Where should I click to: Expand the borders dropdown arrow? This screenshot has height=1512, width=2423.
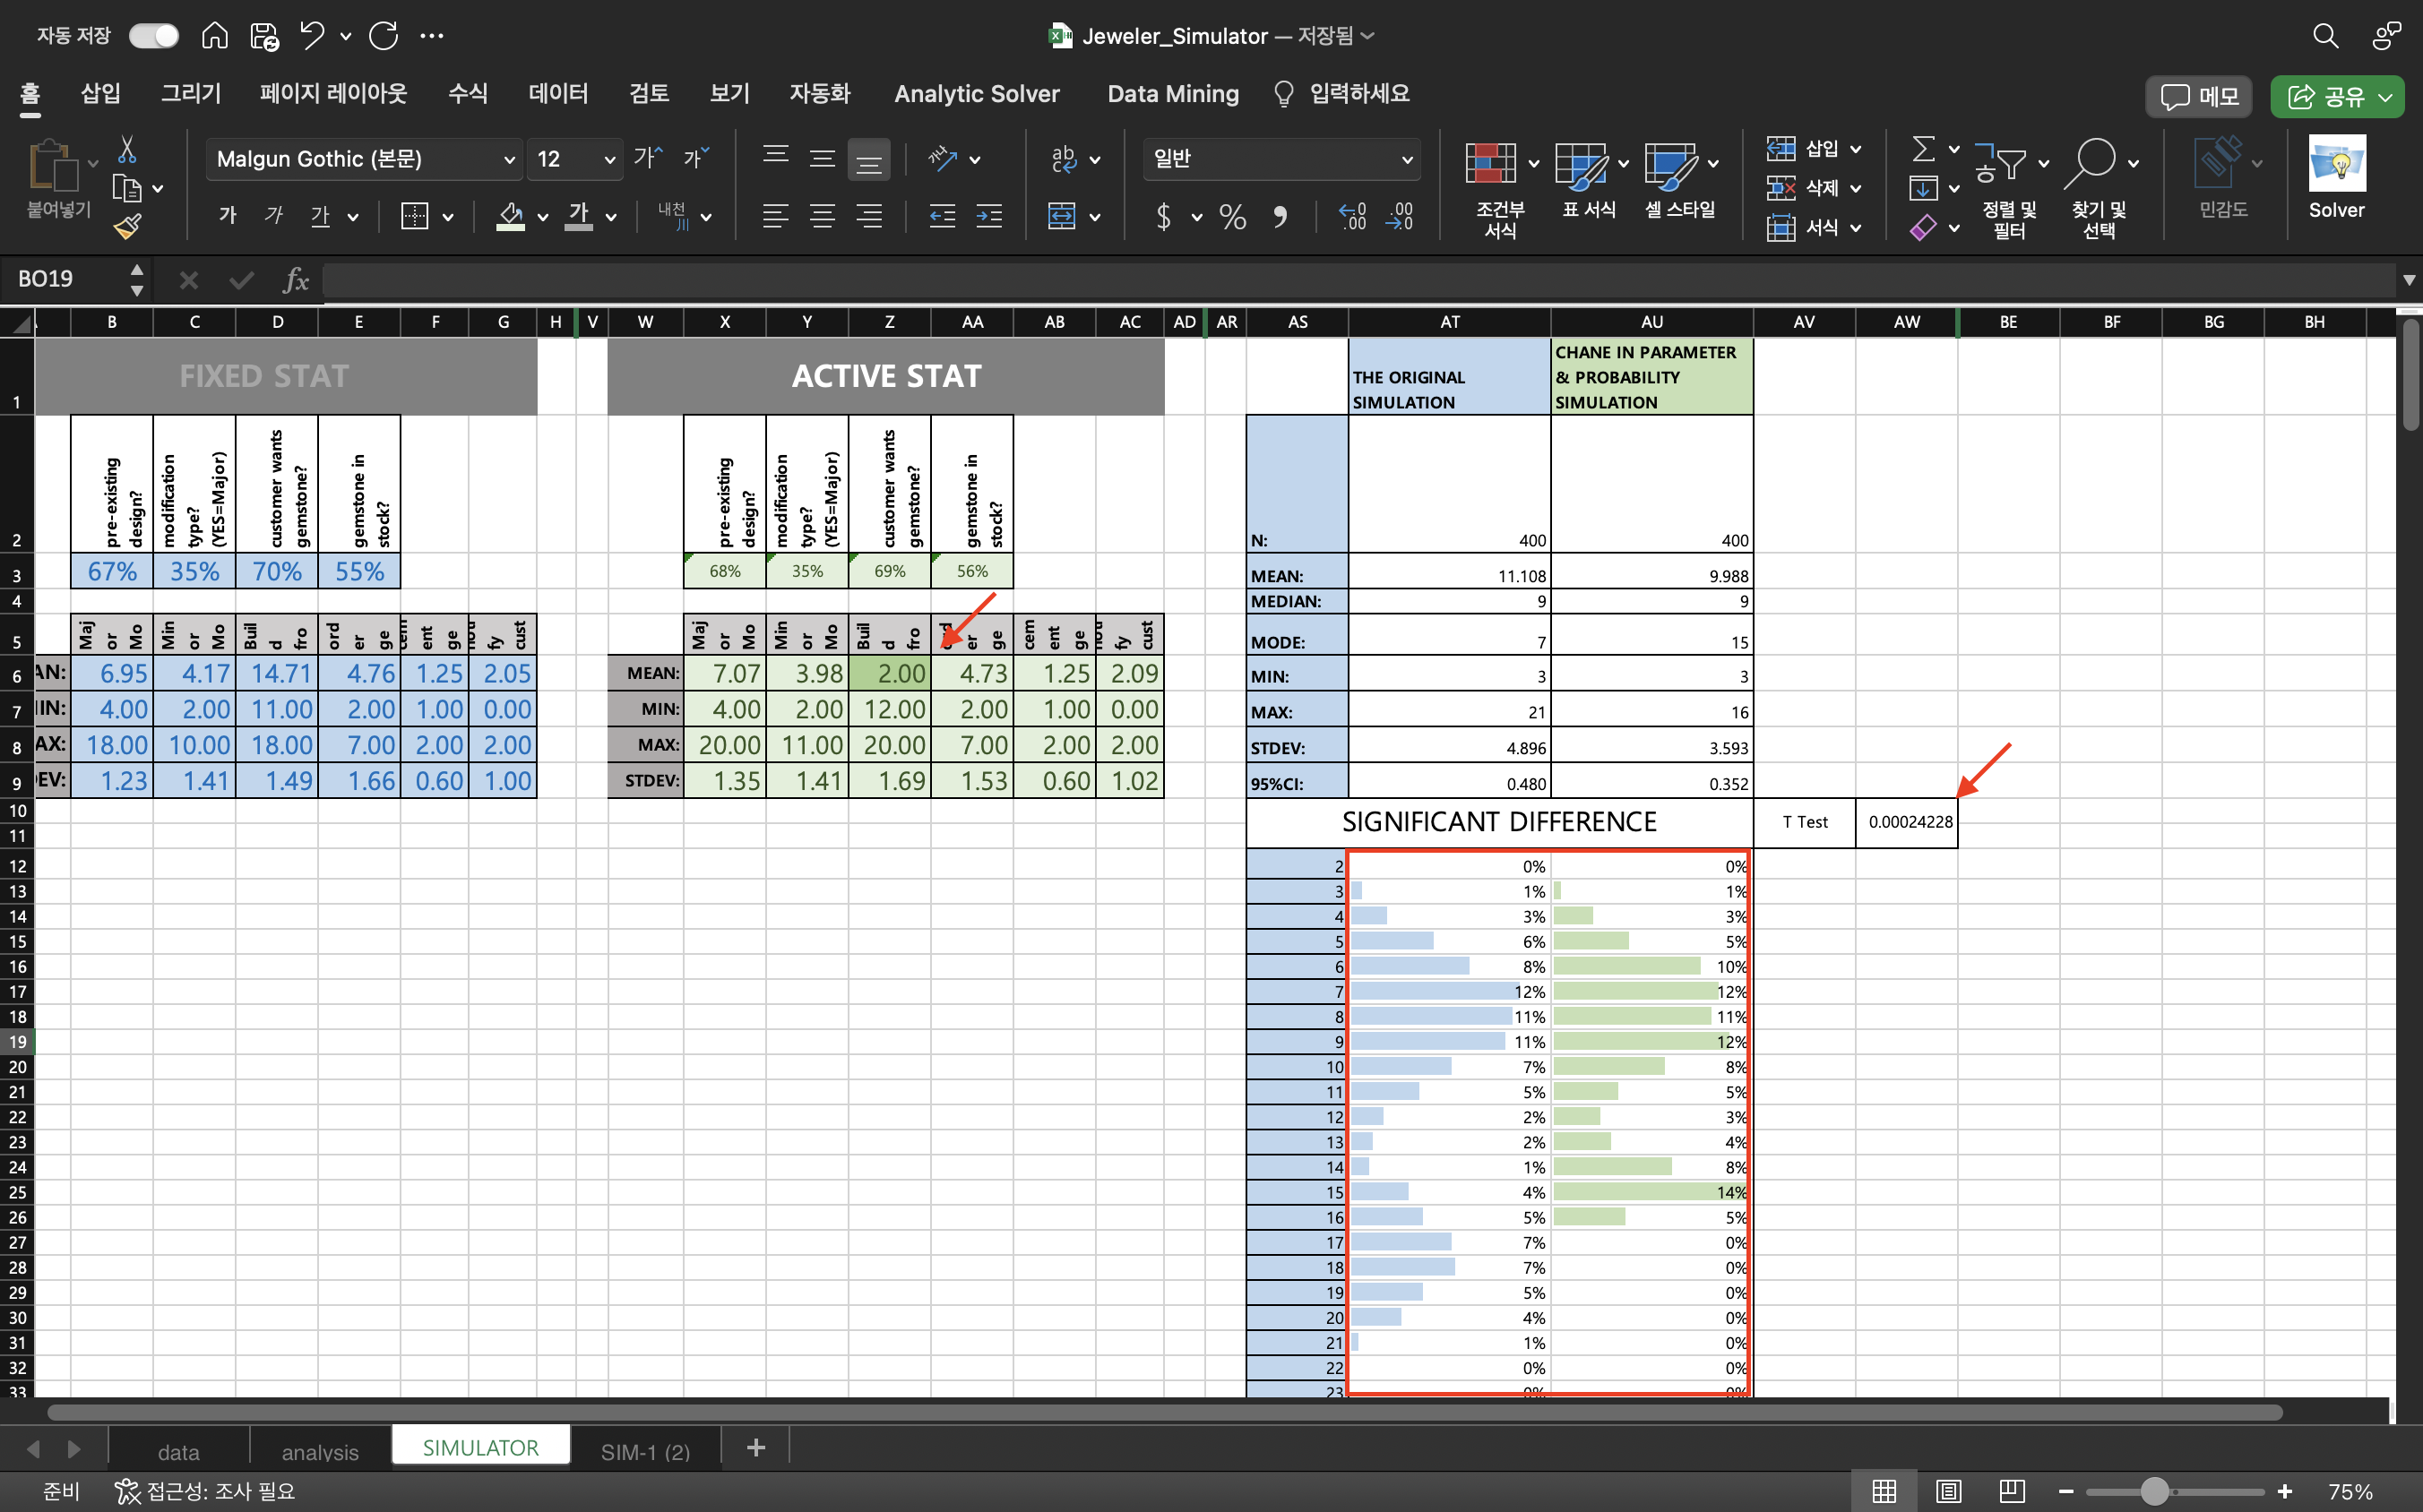(448, 217)
